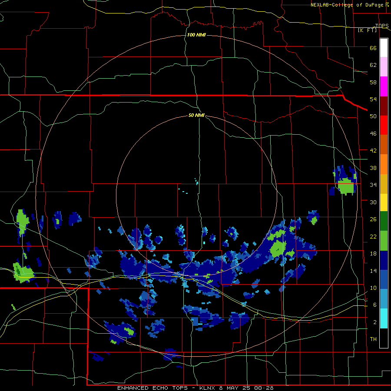Click the legend value '38'
This screenshot has width=391, height=391.
pyautogui.click(x=373, y=168)
